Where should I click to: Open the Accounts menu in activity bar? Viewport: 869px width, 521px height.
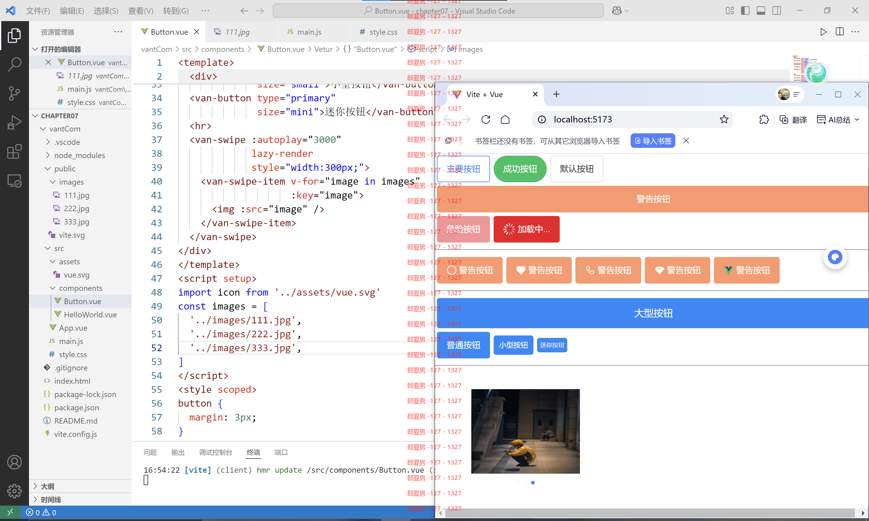pyautogui.click(x=14, y=462)
